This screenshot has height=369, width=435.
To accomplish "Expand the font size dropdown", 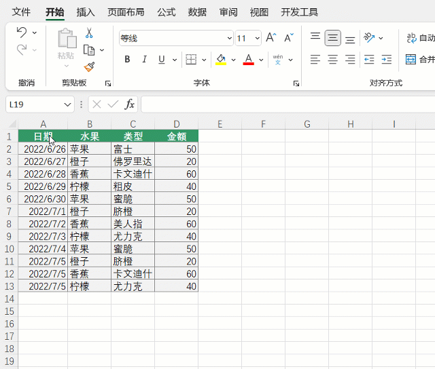I will pyautogui.click(x=256, y=39).
